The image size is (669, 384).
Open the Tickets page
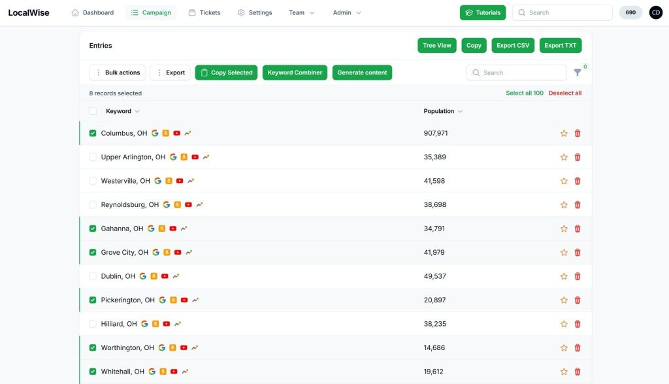pos(204,12)
